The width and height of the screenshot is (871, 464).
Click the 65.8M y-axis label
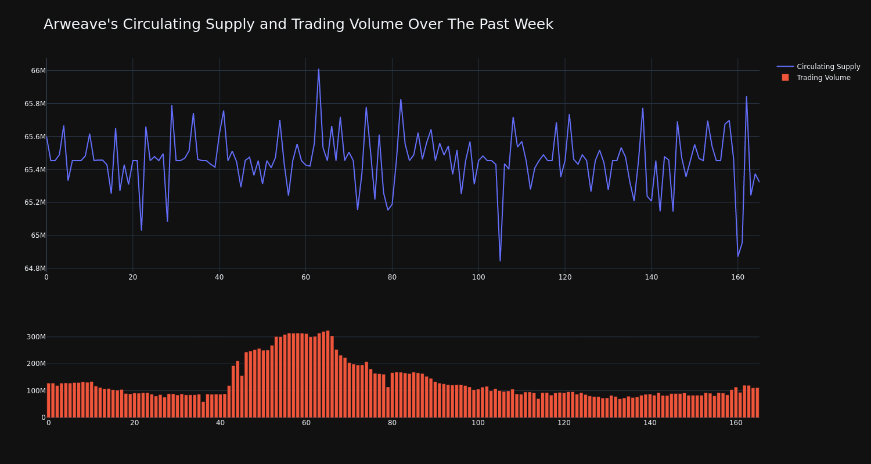coord(34,104)
